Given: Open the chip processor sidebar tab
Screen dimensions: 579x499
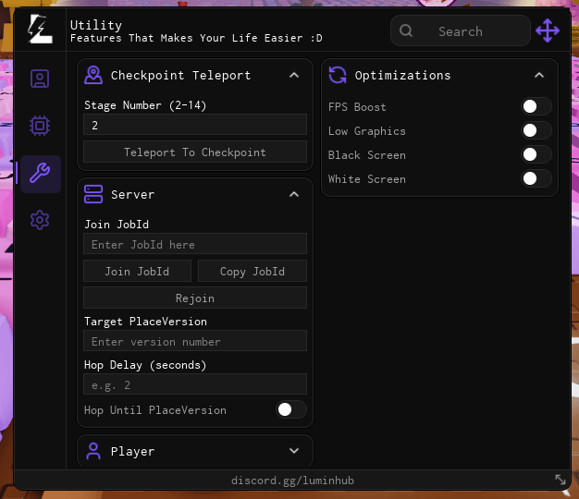Looking at the screenshot, I should [x=40, y=126].
